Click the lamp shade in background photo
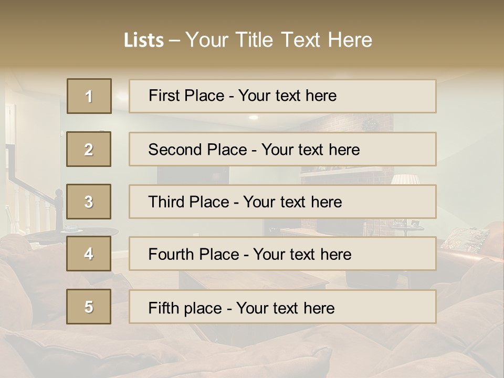504x378 pixels. pyautogui.click(x=405, y=179)
